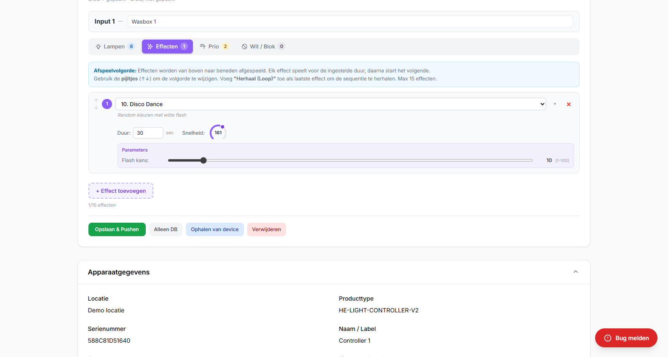Click the Opslaan & Pushen button

[117, 229]
